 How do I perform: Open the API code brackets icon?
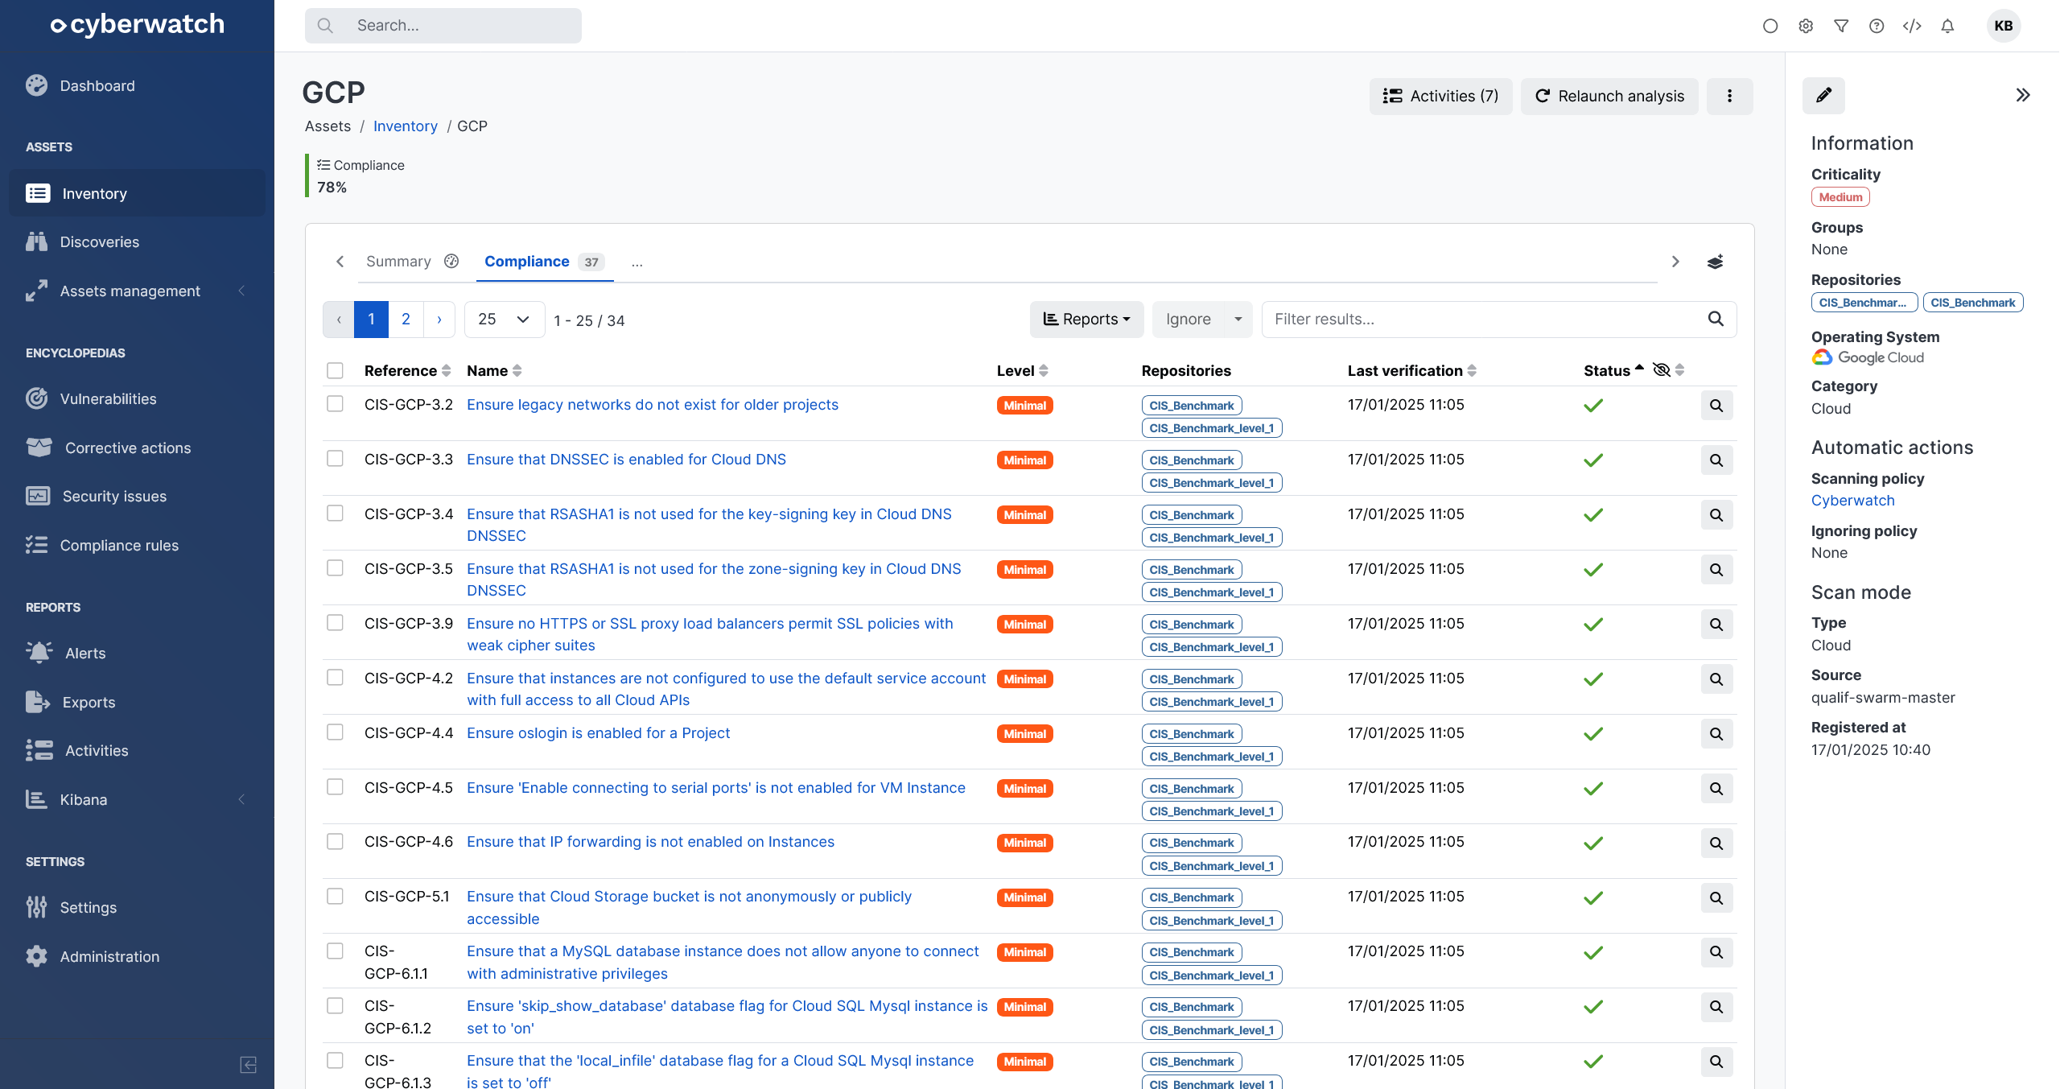pyautogui.click(x=1912, y=26)
